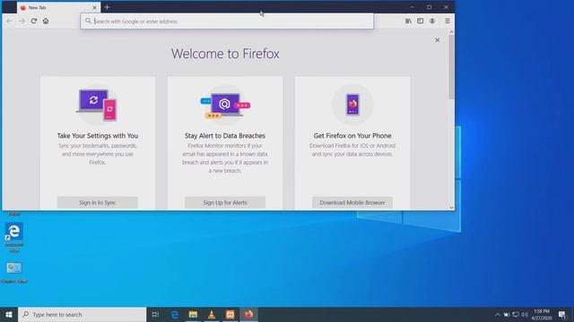This screenshot has height=322, width=574.
Task: Launch Edge from the taskbar
Action: tap(175, 314)
